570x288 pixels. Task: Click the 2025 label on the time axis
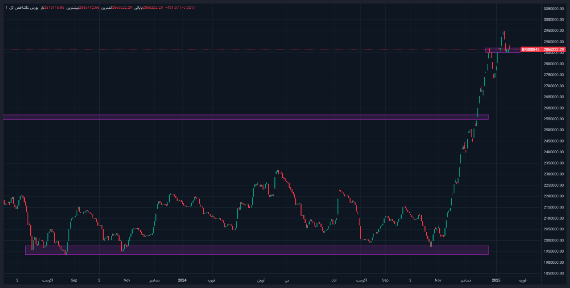[496, 280]
